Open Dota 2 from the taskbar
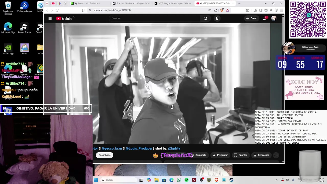 (x=194, y=180)
